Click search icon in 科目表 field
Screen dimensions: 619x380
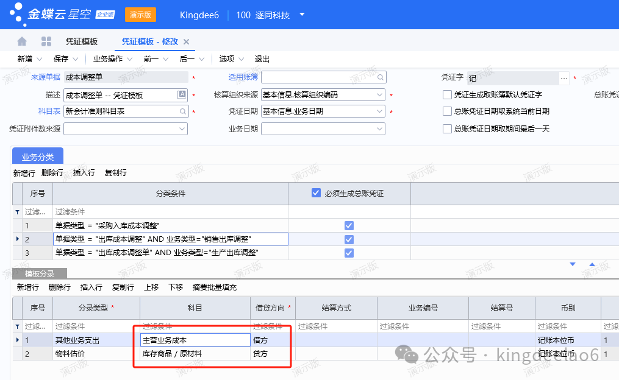(x=182, y=112)
